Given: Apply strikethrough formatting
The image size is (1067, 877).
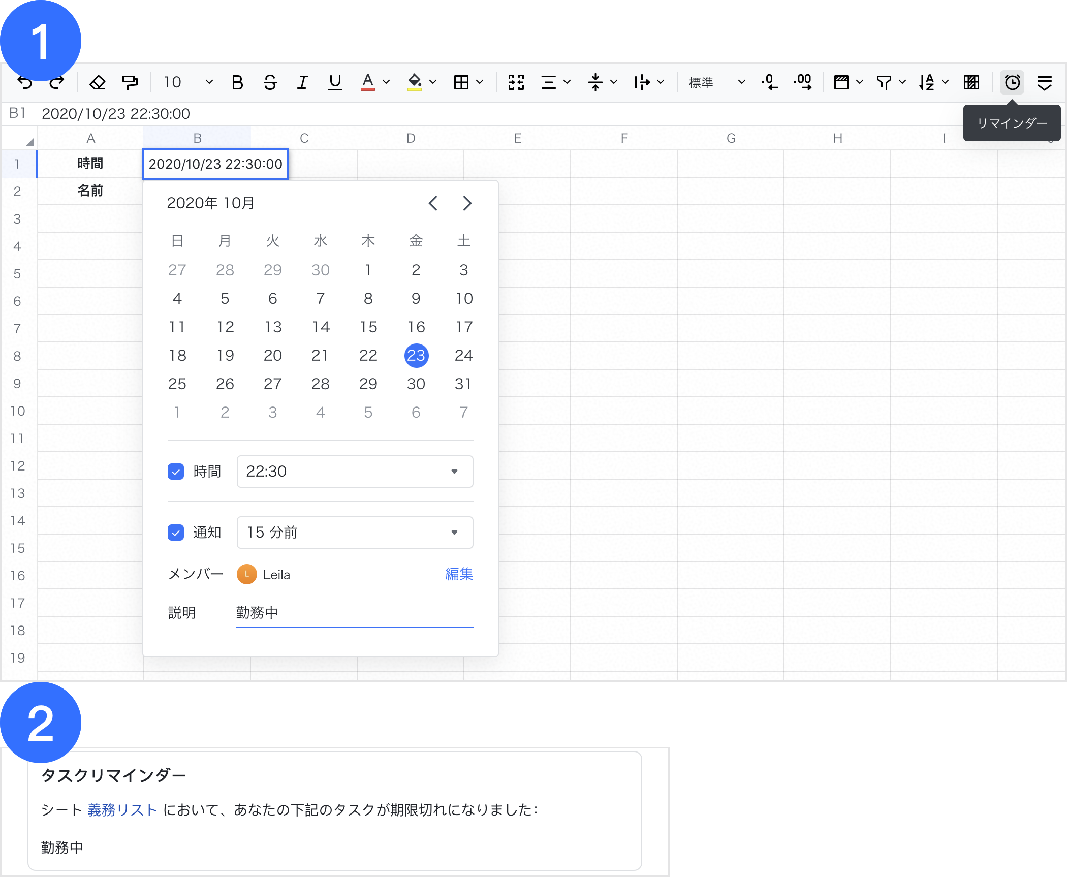Looking at the screenshot, I should coord(270,82).
